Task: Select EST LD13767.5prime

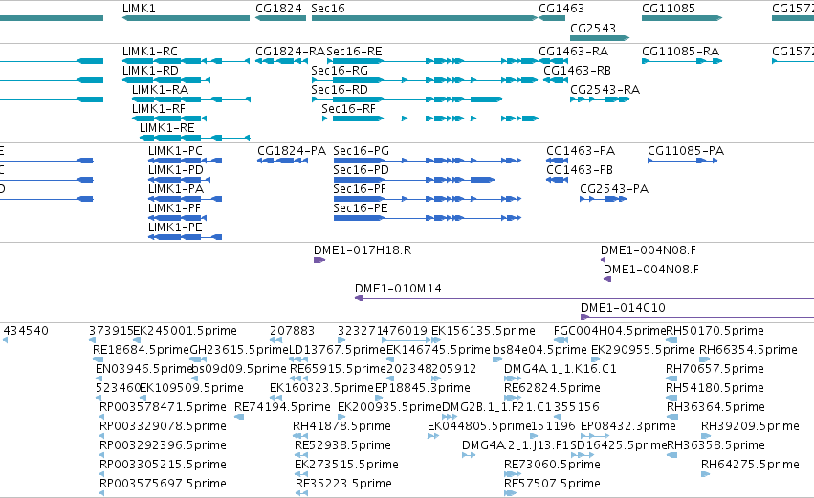Action: (337, 350)
